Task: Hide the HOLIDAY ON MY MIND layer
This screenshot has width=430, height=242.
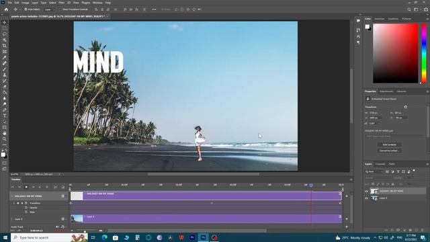Action: point(366,191)
